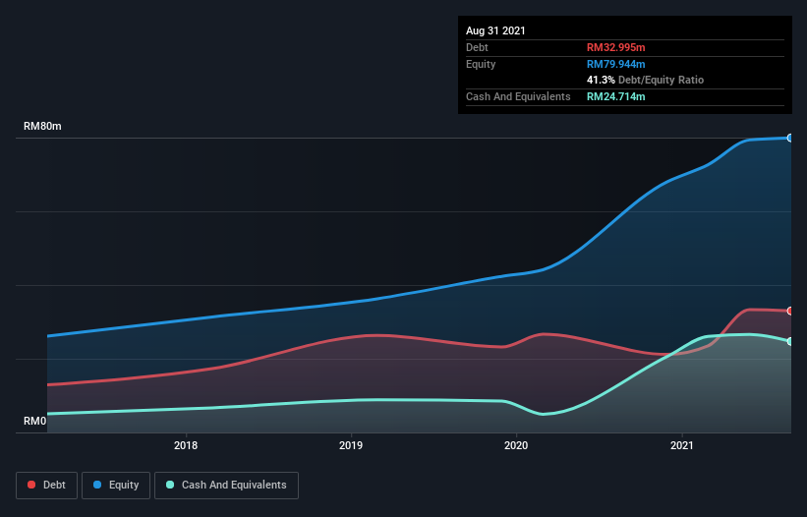The image size is (807, 517).
Task: Toggle Cash And Equivalents legend button
Action: pyautogui.click(x=226, y=486)
